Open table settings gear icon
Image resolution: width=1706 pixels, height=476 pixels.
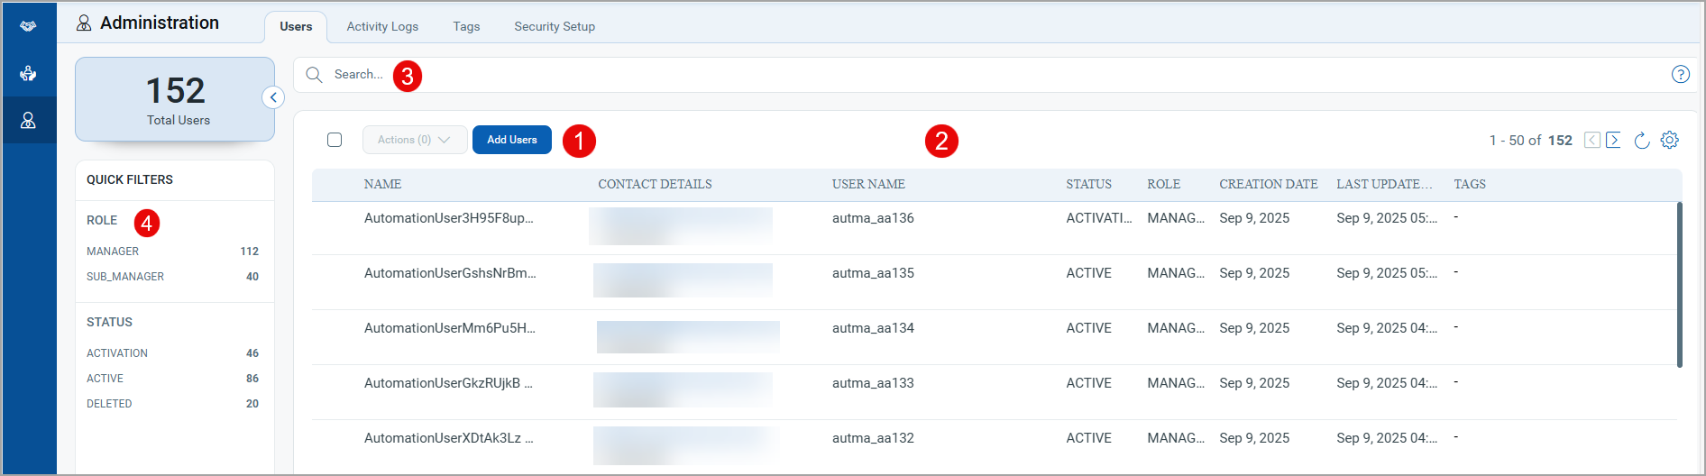tap(1670, 140)
